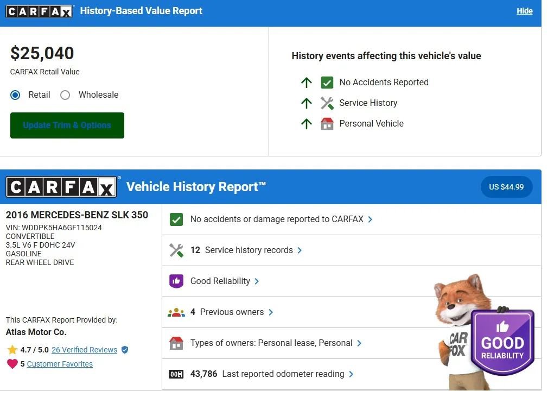Open the 4 Previous owners row
This screenshot has height=397, width=554.
click(232, 312)
